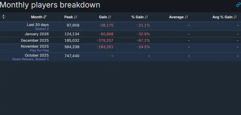Click the sort arrows icon beside Average
Screen dimensions: 241x115
click(186, 17)
